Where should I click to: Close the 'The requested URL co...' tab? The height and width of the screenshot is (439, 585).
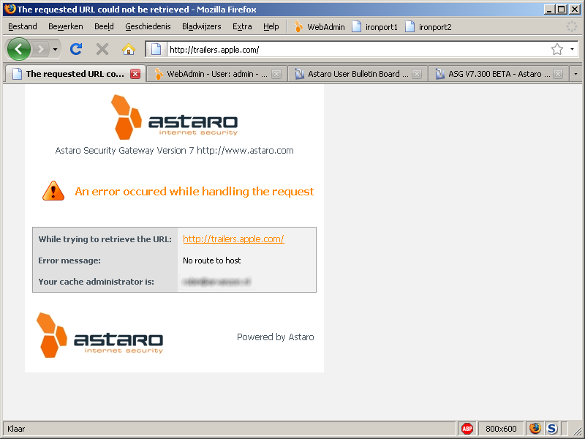tap(135, 74)
